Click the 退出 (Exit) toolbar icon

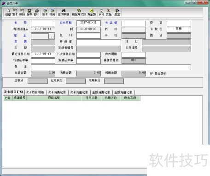pos(117,12)
